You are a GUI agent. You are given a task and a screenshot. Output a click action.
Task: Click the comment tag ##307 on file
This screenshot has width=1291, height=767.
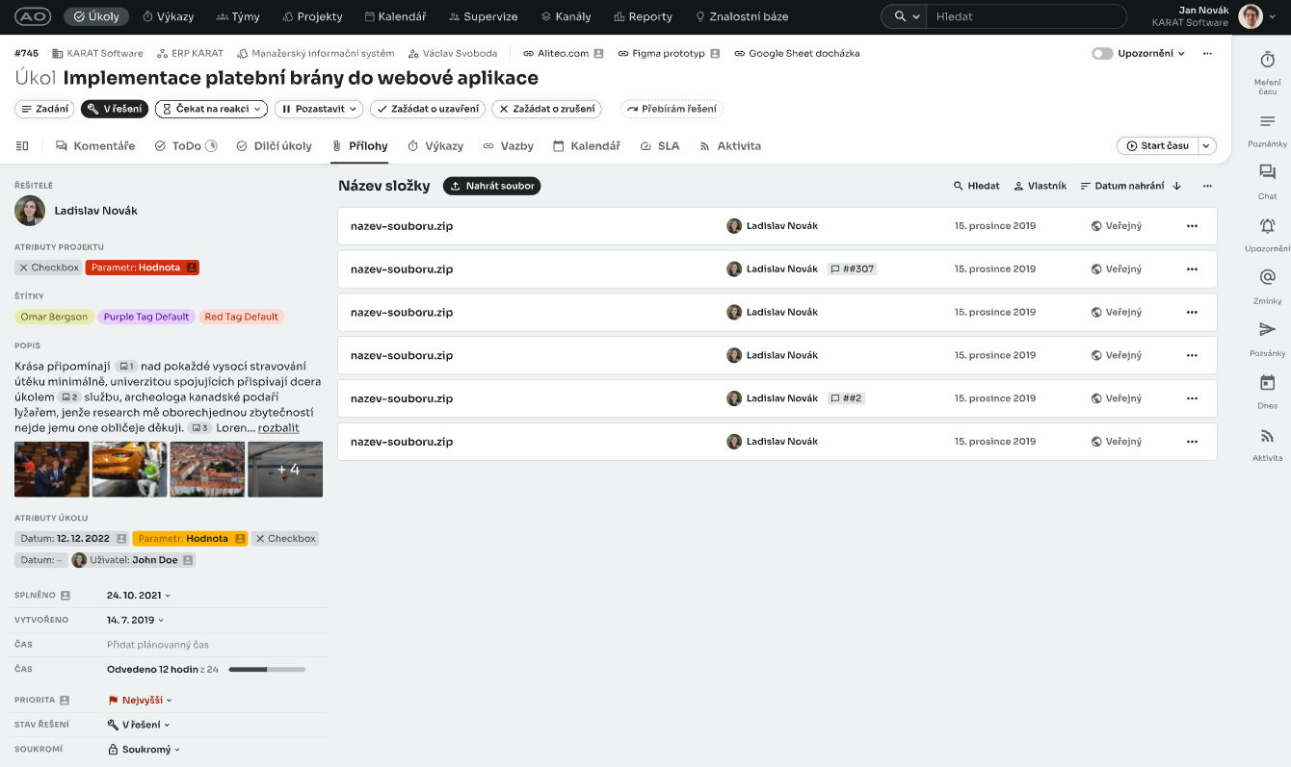pyautogui.click(x=852, y=269)
